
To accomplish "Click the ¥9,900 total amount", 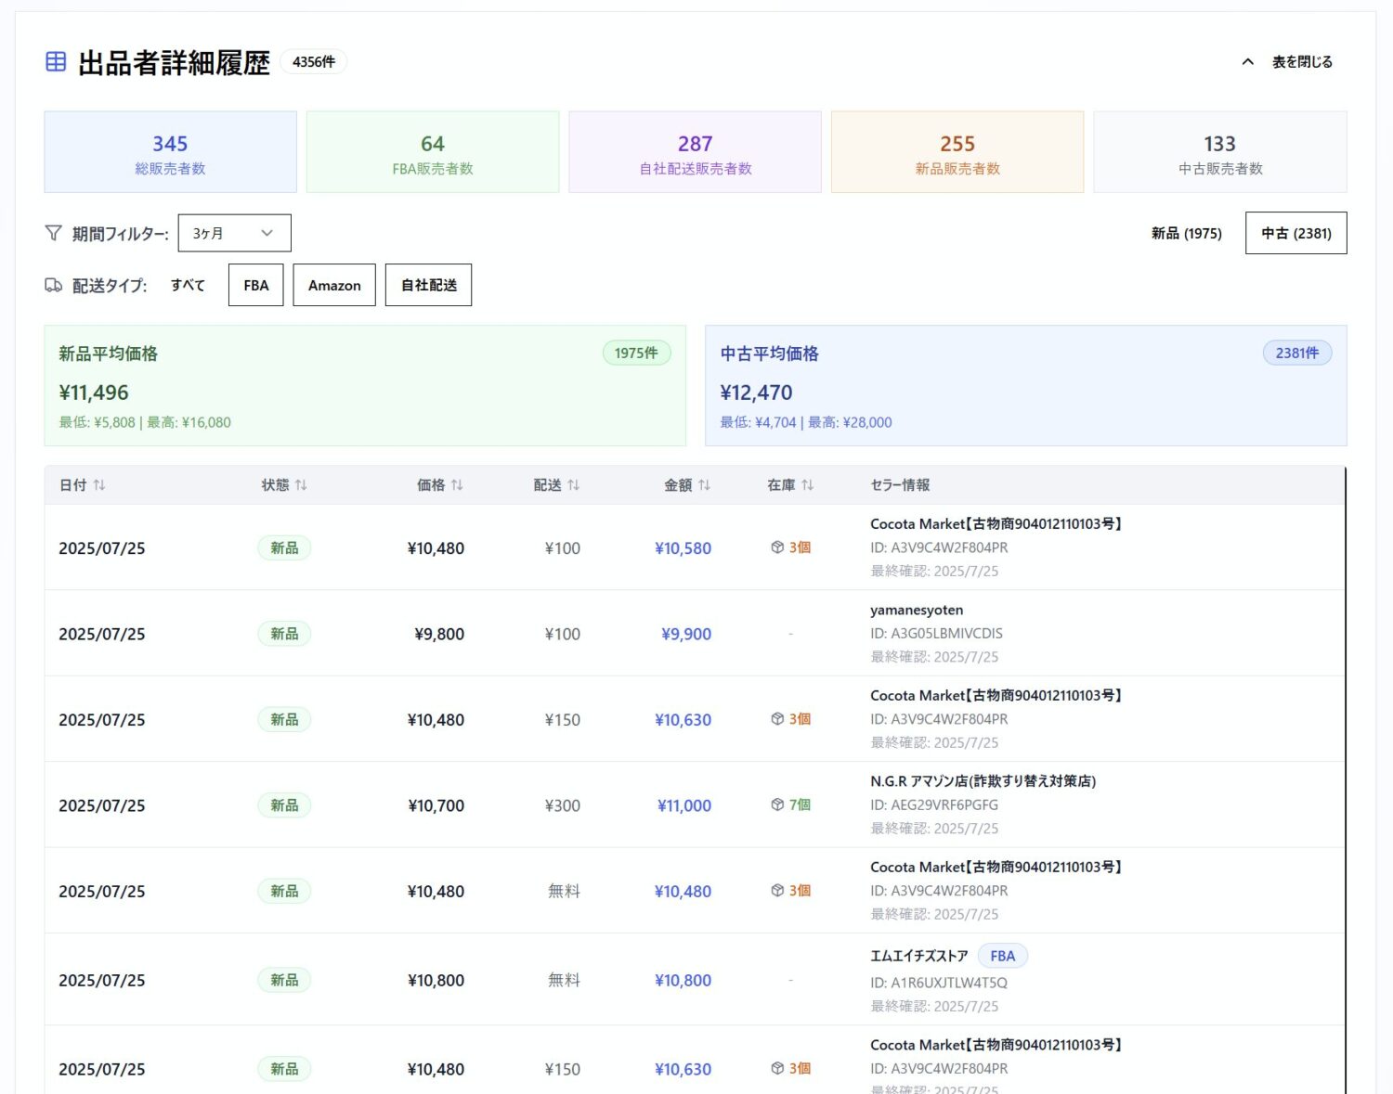I will (686, 635).
